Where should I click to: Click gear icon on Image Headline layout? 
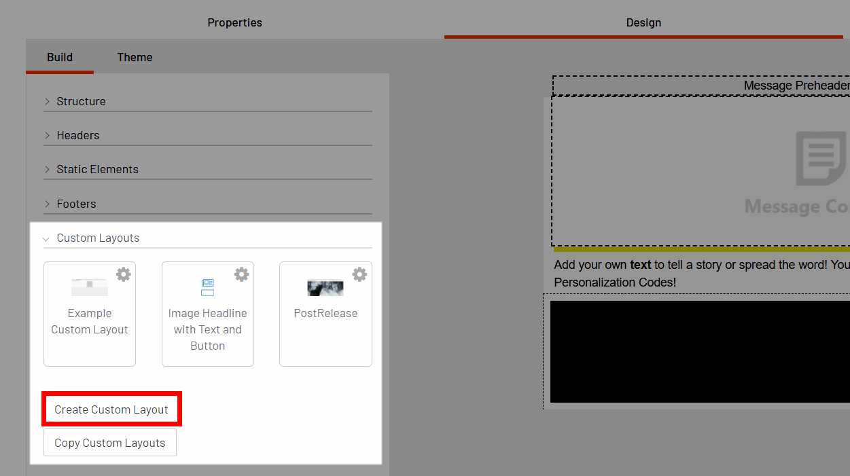click(x=241, y=274)
